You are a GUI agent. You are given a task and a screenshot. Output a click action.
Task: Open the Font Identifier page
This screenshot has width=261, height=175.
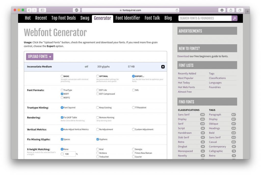click(128, 18)
